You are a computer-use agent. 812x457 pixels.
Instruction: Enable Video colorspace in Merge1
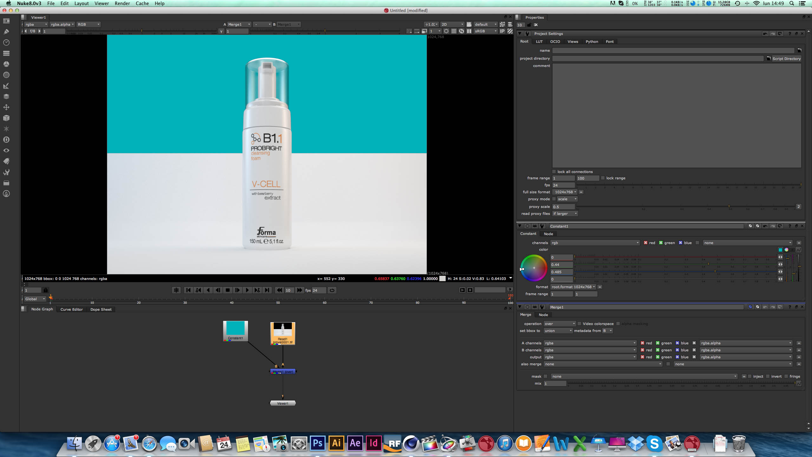(x=580, y=324)
